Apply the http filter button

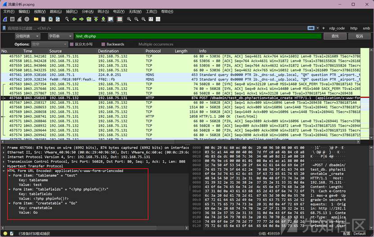coord(354,28)
